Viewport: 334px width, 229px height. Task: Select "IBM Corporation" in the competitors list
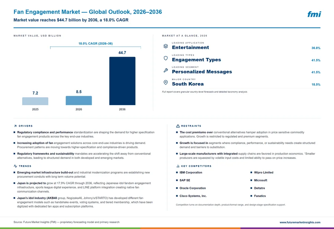coord(191,173)
